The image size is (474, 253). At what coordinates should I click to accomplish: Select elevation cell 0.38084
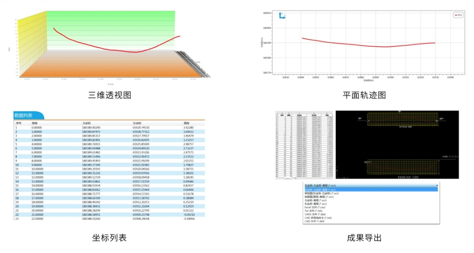[188, 198]
